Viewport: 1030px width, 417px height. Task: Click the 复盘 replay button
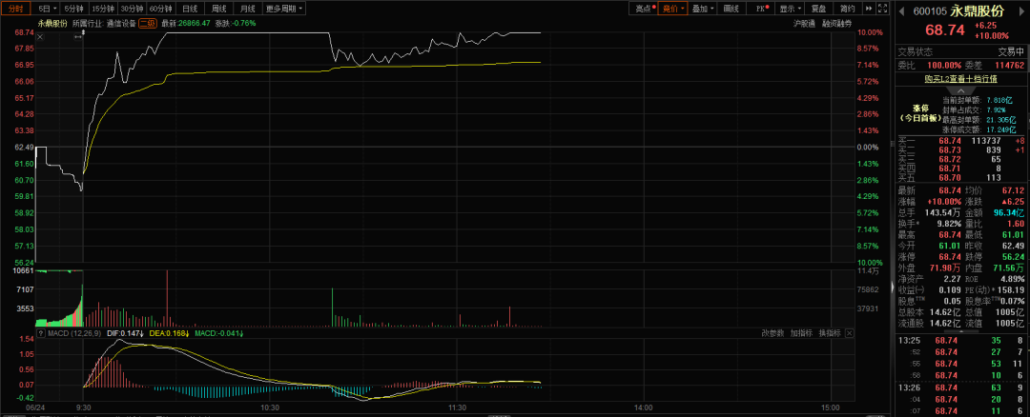818,9
